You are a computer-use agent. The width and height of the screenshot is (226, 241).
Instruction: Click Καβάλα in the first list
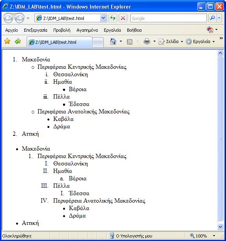(63, 119)
